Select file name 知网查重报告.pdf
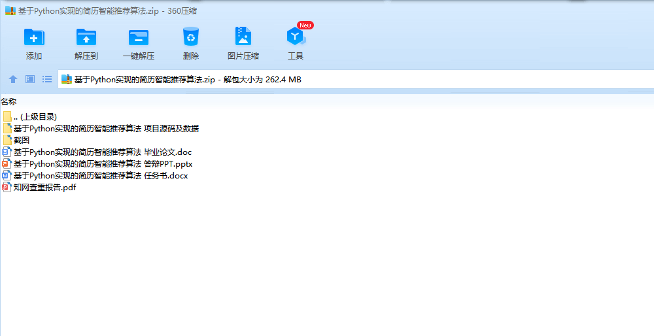This screenshot has width=654, height=336. [44, 187]
